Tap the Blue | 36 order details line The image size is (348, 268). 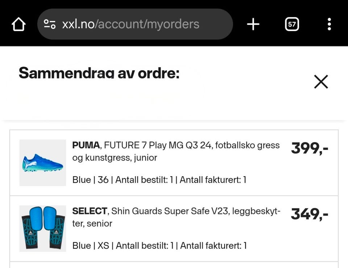[x=159, y=180]
